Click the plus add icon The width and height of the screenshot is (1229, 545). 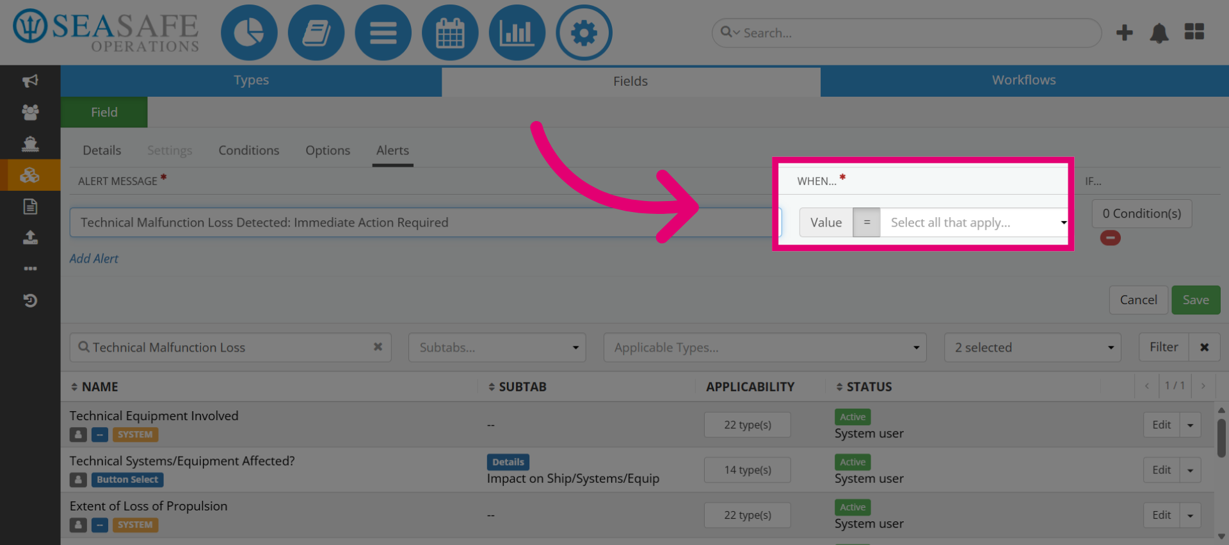[1125, 33]
